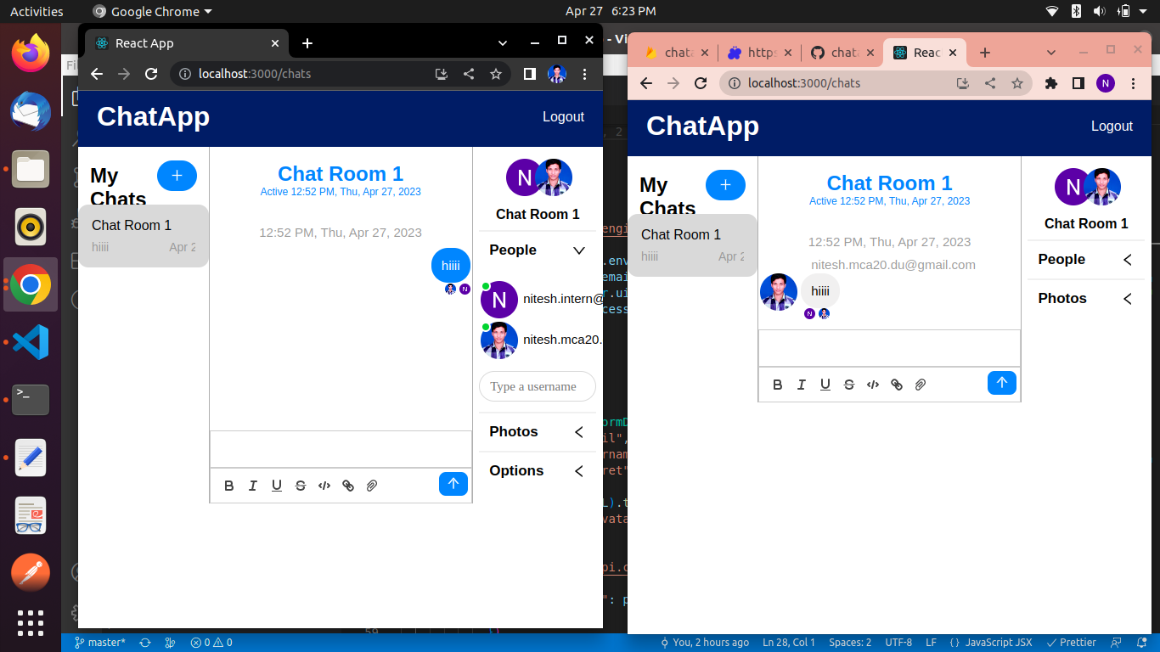
Task: Open new tab in right window
Action: (985, 53)
